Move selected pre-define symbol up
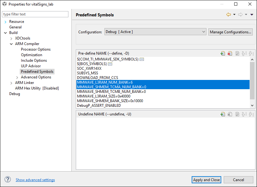257x187 pixels. 243,53
